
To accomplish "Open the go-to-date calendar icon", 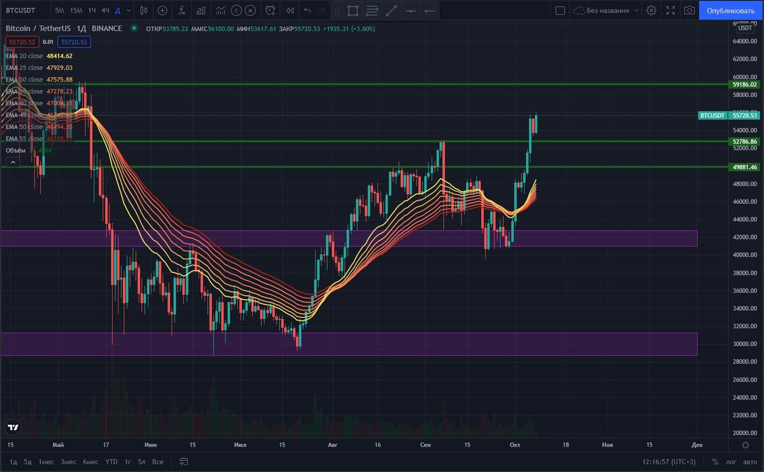I will pyautogui.click(x=184, y=461).
